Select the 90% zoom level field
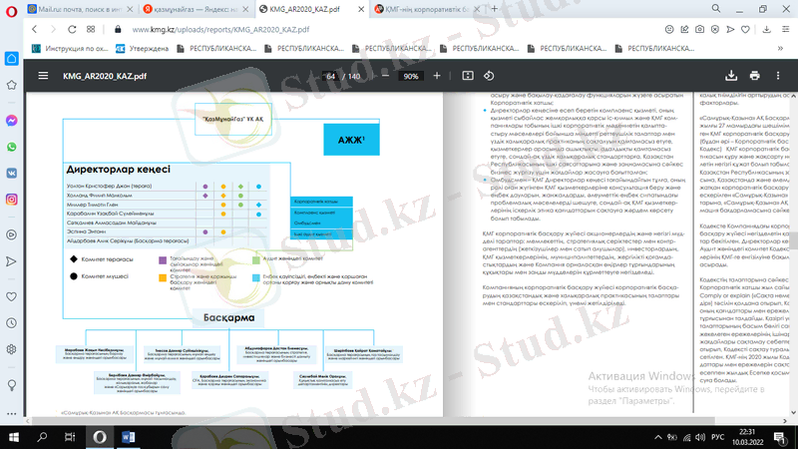Screen dimensions: 798x449 tap(410, 76)
